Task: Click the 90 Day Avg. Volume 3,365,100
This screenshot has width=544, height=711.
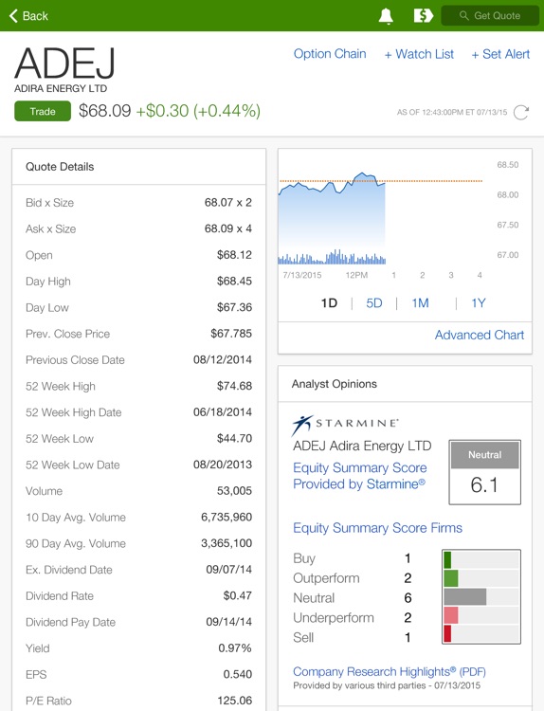Action: (227, 543)
